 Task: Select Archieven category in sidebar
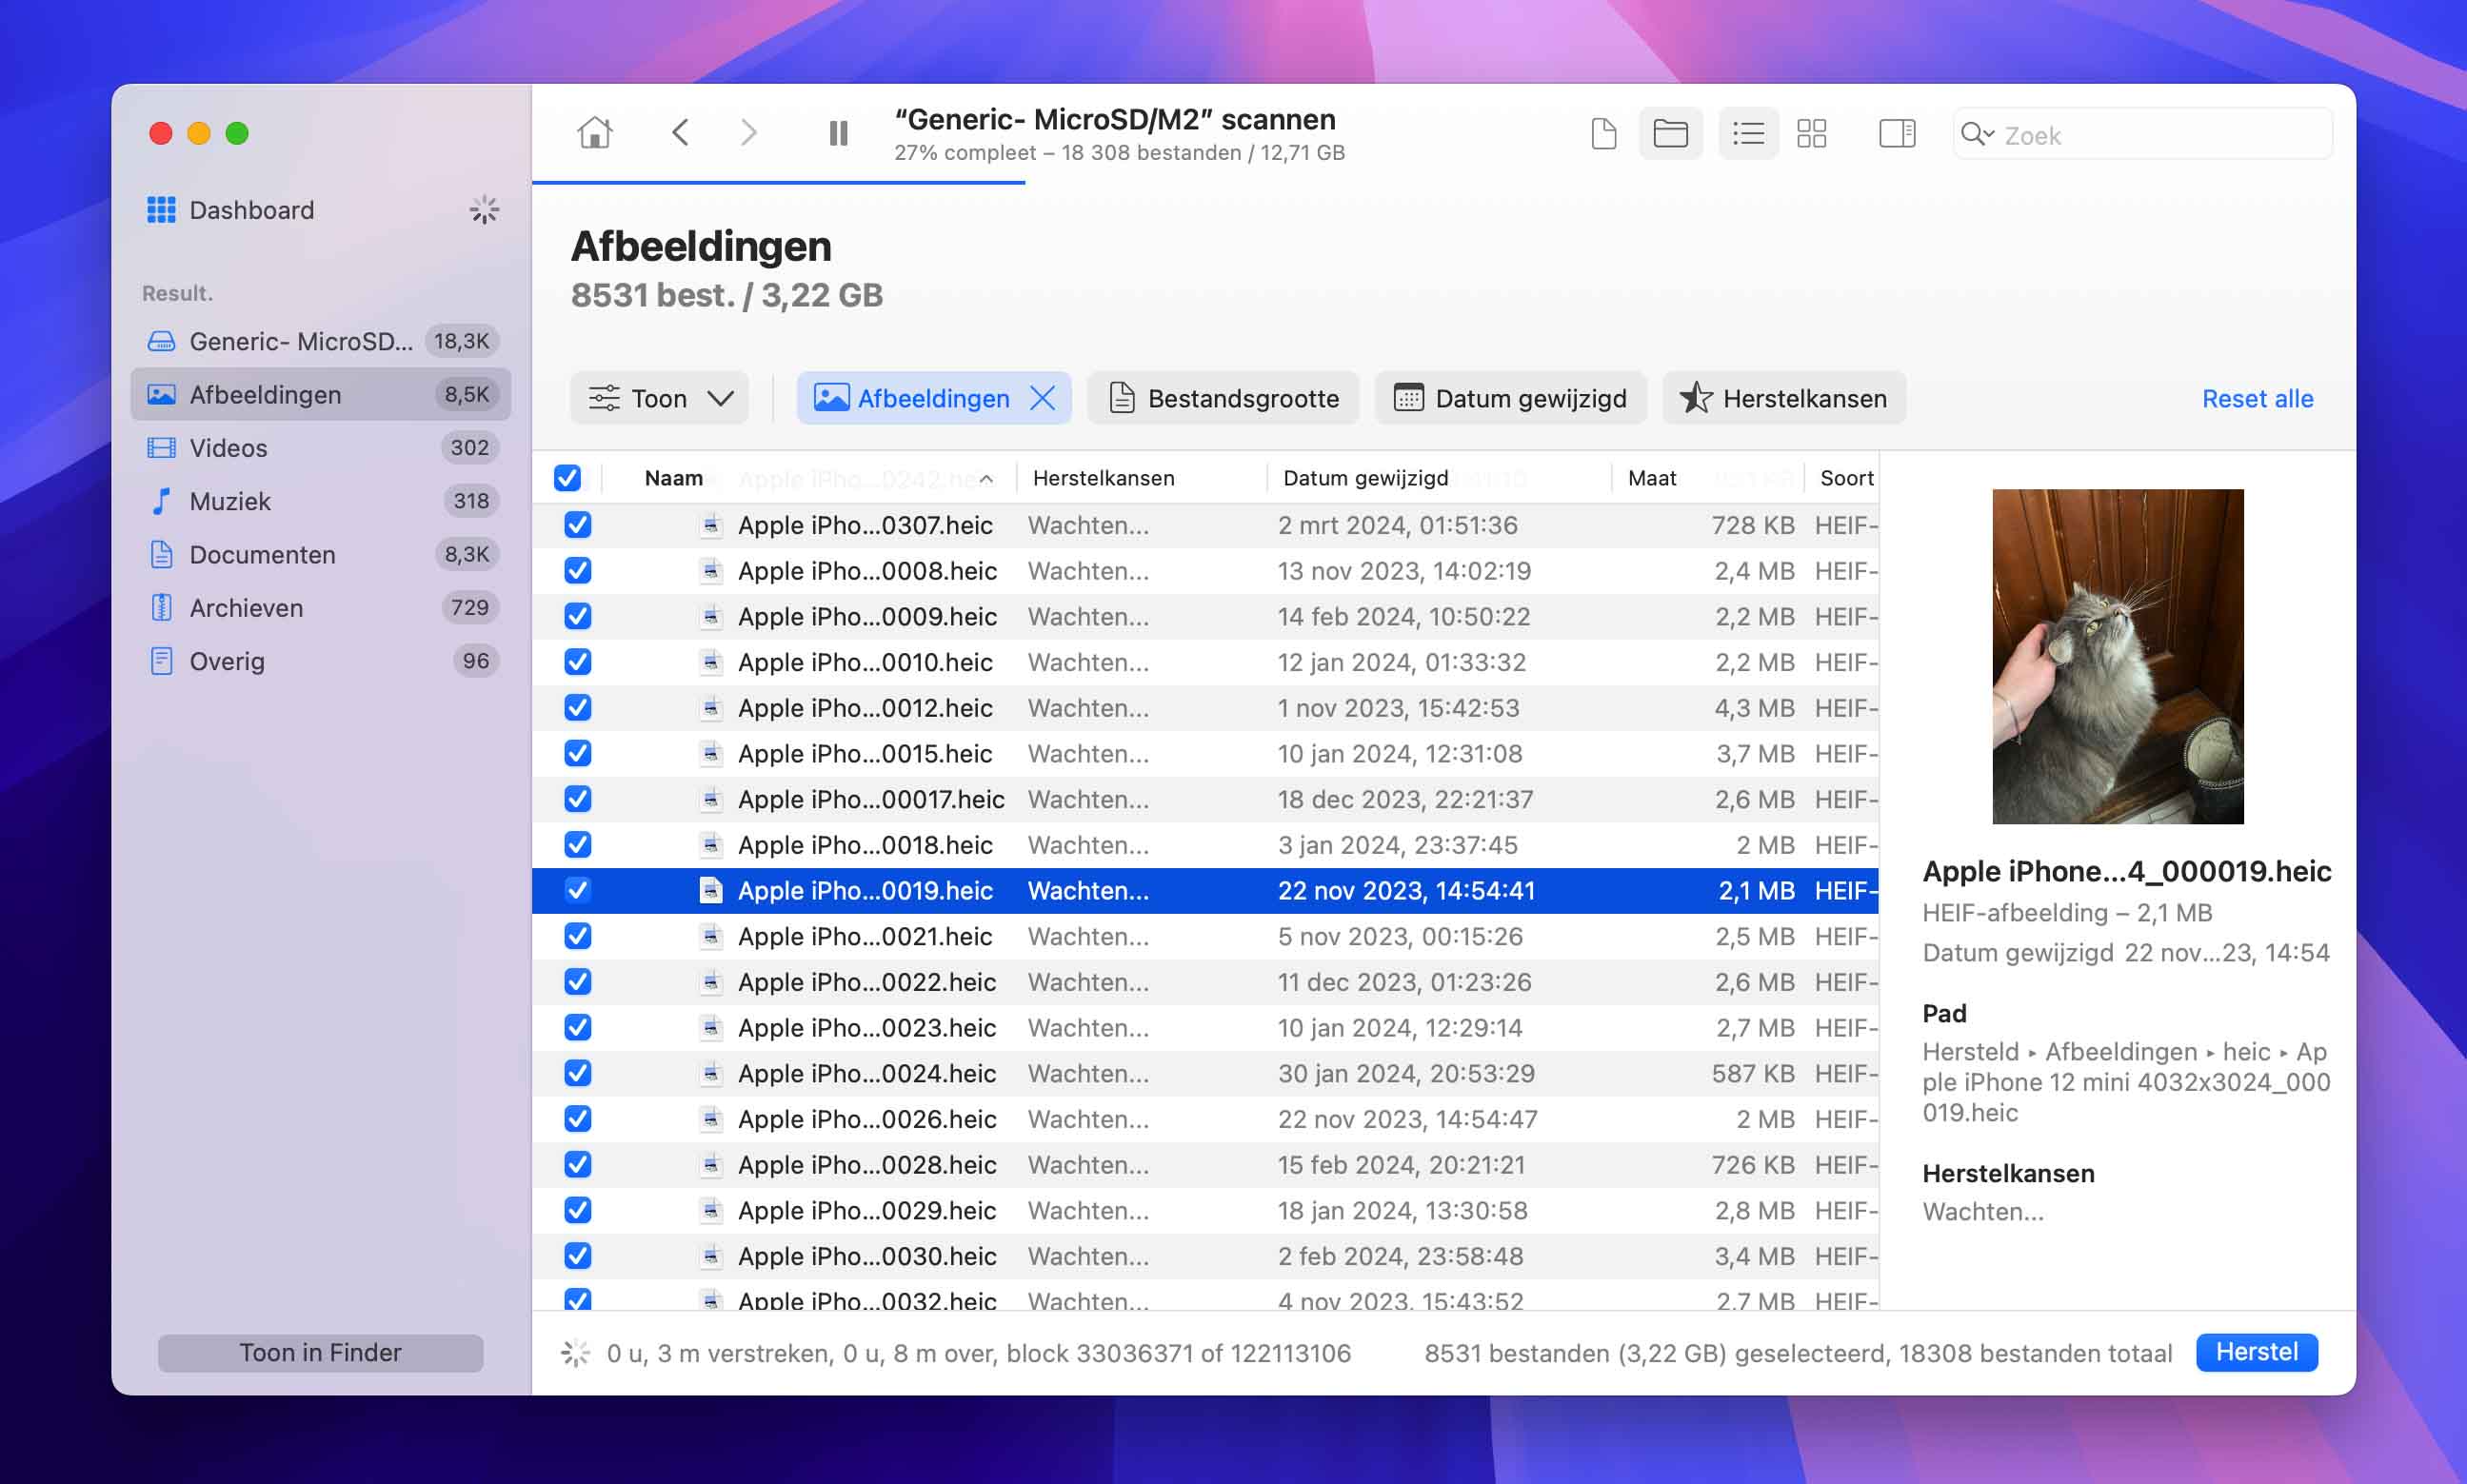(x=320, y=607)
